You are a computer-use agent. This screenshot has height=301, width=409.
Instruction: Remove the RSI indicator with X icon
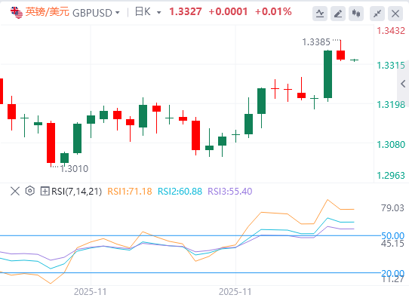15,191
